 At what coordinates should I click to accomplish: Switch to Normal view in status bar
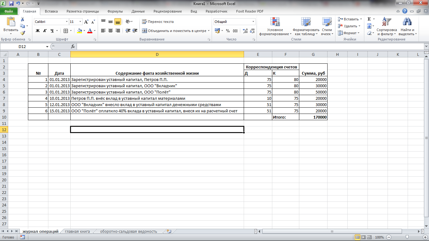[x=357, y=237]
